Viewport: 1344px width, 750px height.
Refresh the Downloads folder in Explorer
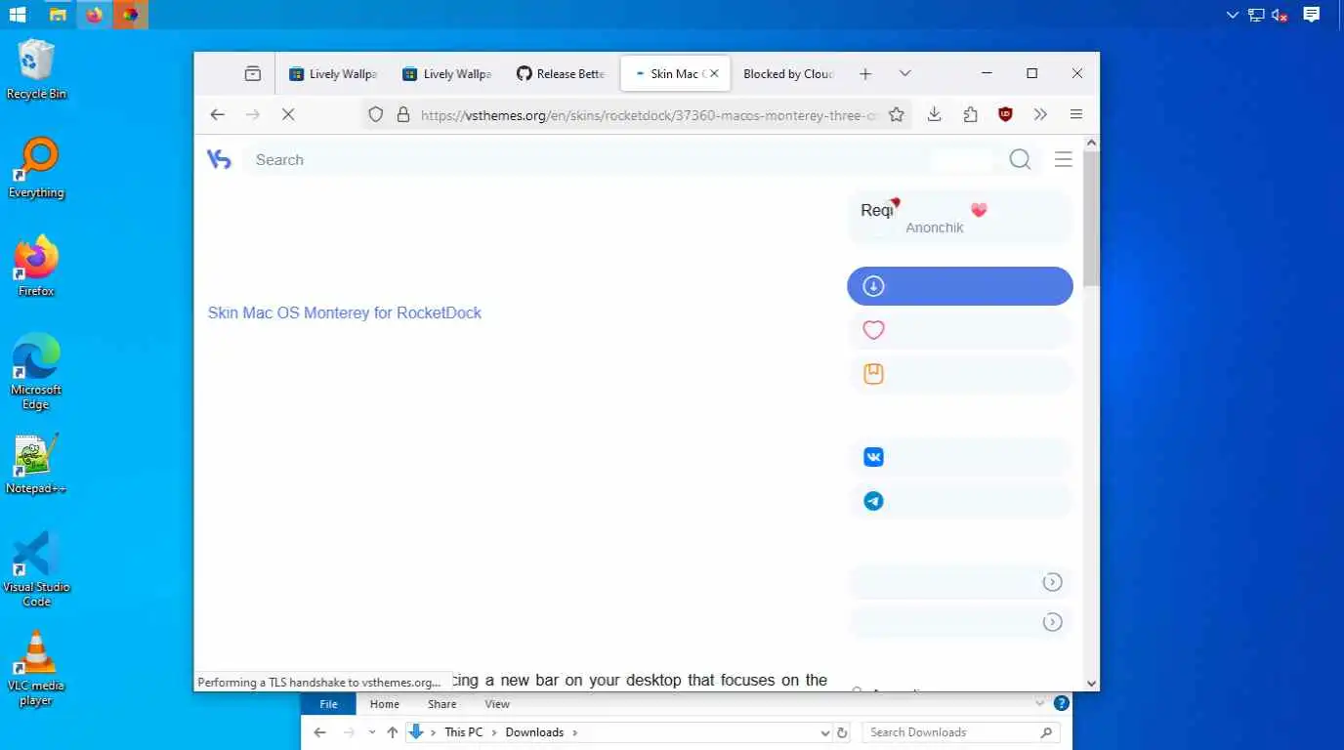coord(843,732)
